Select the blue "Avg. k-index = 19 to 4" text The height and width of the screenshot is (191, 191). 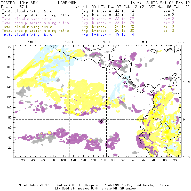tap(108, 35)
